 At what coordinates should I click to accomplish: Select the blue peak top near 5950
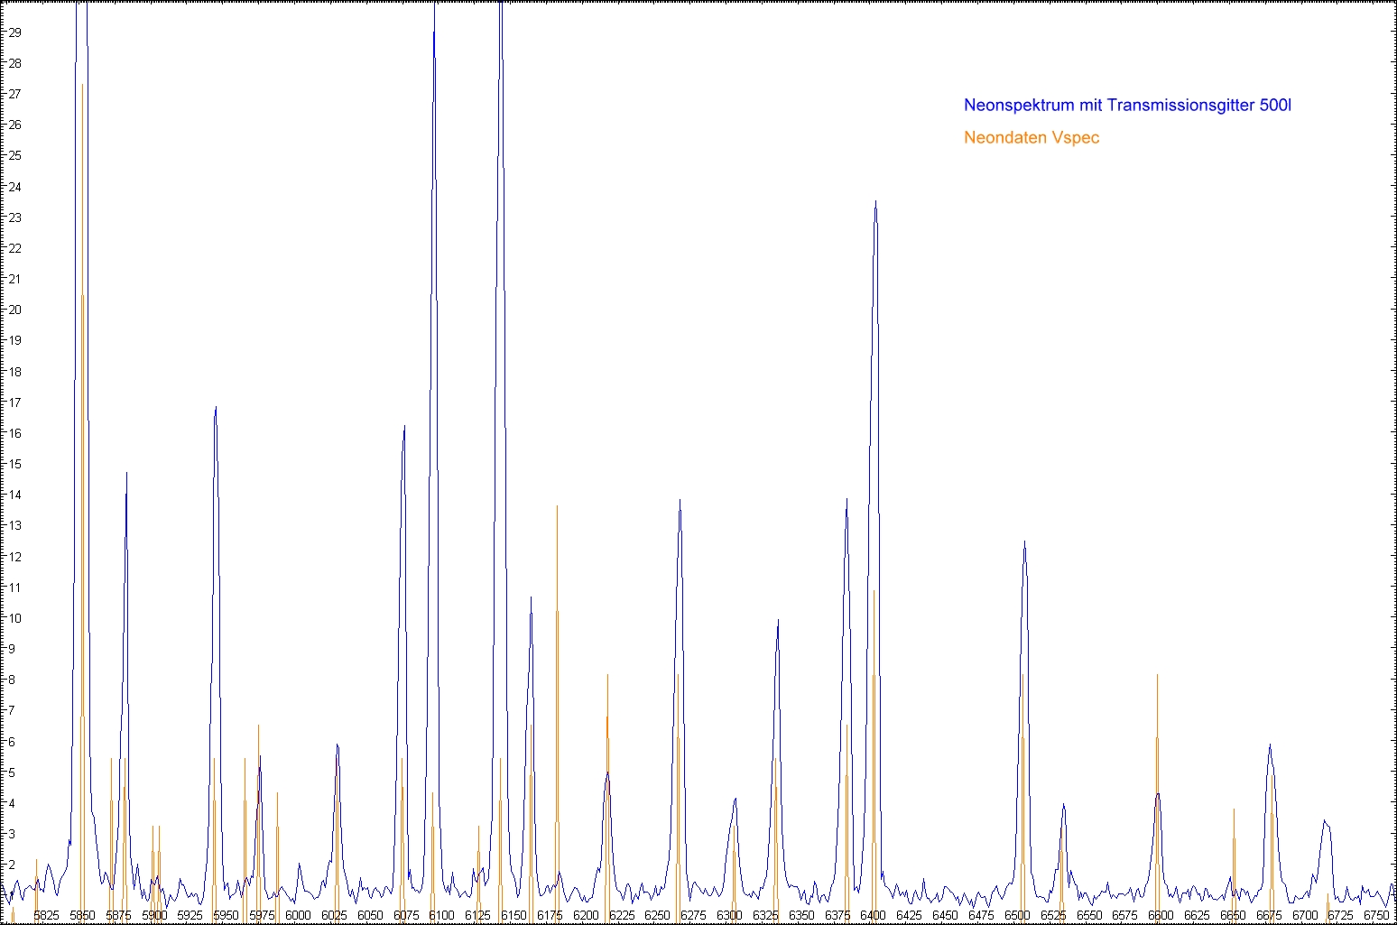[215, 407]
